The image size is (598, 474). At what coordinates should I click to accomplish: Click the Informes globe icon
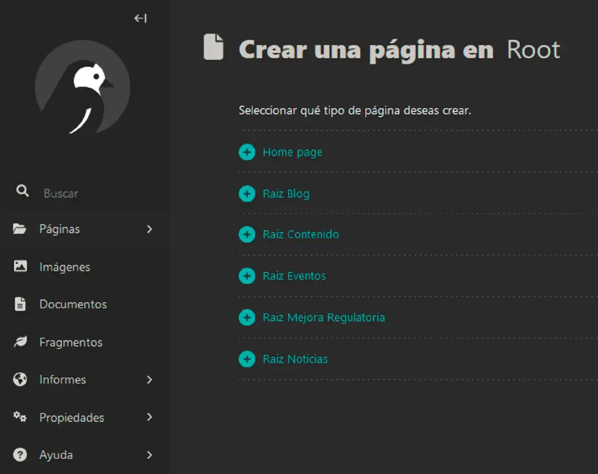(x=20, y=379)
